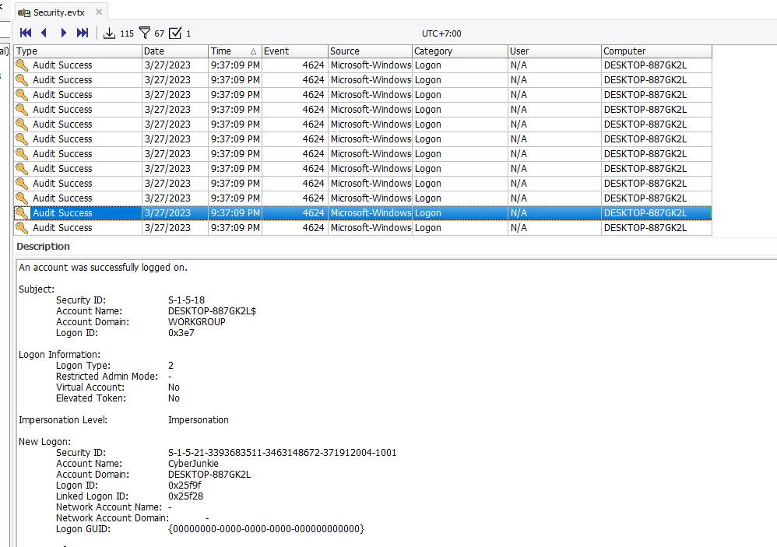The width and height of the screenshot is (777, 547).
Task: Click the Security.evtx file icon in the tab
Action: click(24, 12)
